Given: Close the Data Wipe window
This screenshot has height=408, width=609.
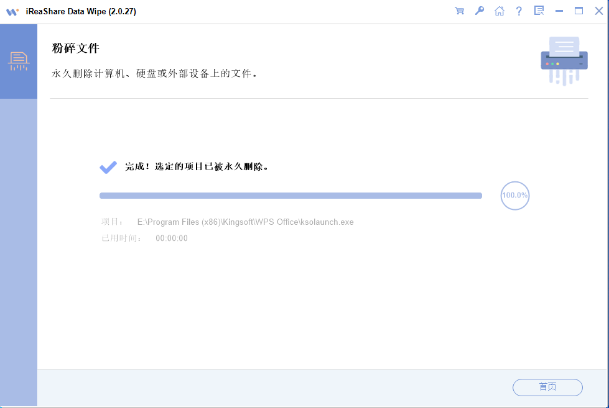Looking at the screenshot, I should (599, 11).
